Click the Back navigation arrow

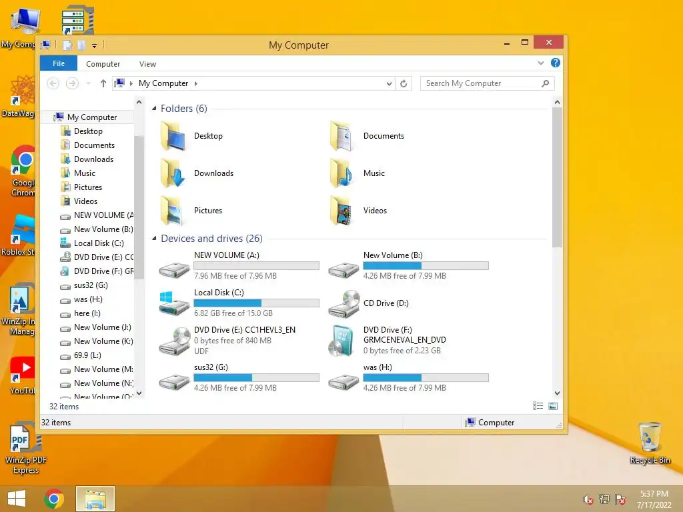[53, 83]
